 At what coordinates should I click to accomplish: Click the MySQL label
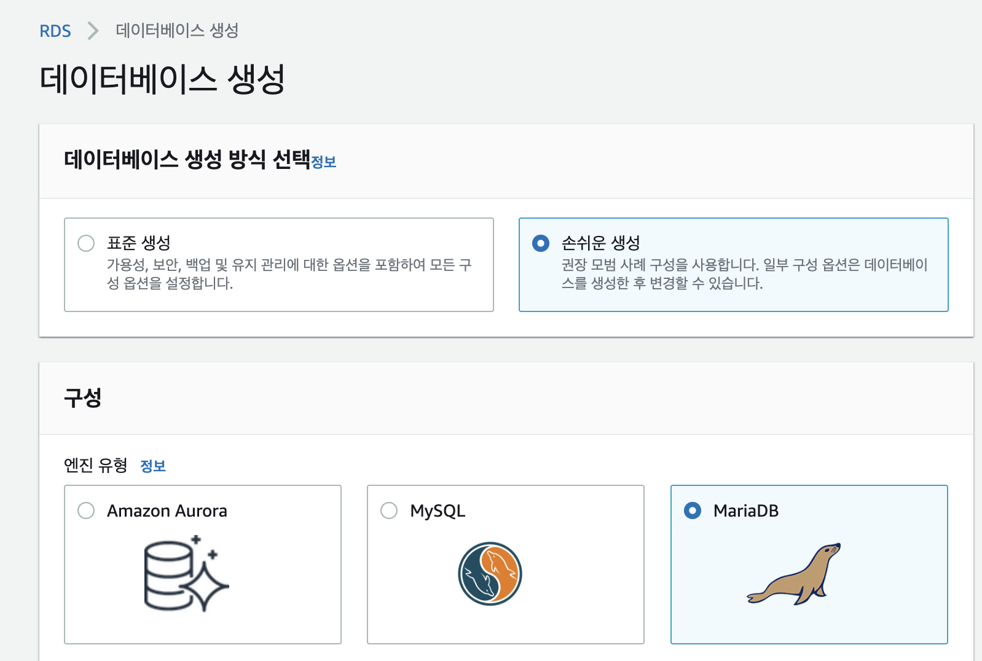tap(438, 511)
